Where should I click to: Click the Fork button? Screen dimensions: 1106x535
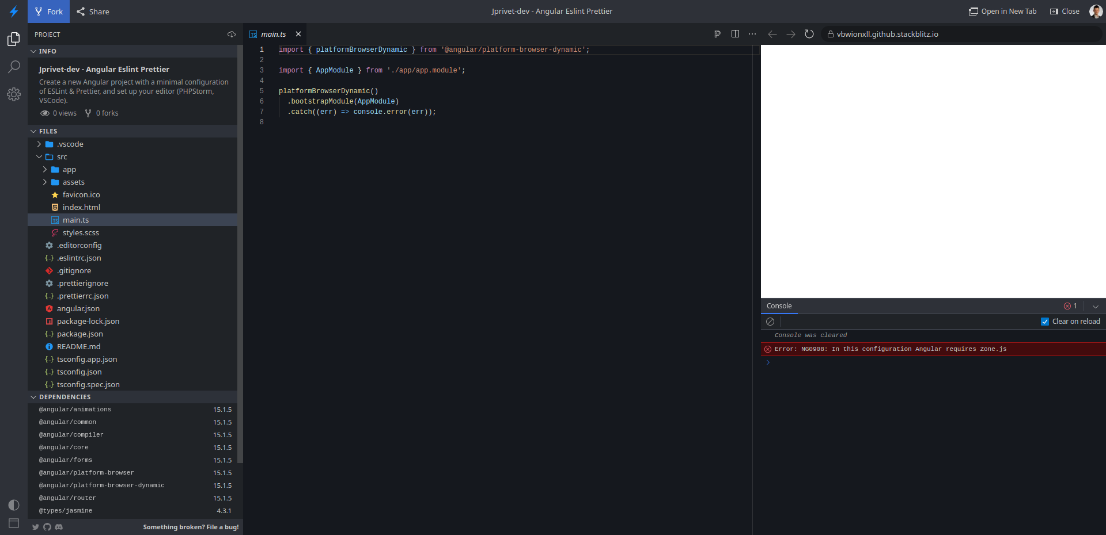(x=49, y=12)
